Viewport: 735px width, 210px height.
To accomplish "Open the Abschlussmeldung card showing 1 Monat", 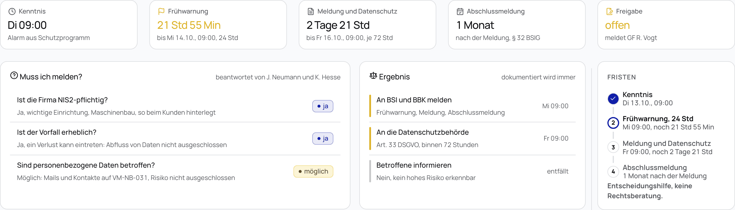I will click(x=517, y=25).
